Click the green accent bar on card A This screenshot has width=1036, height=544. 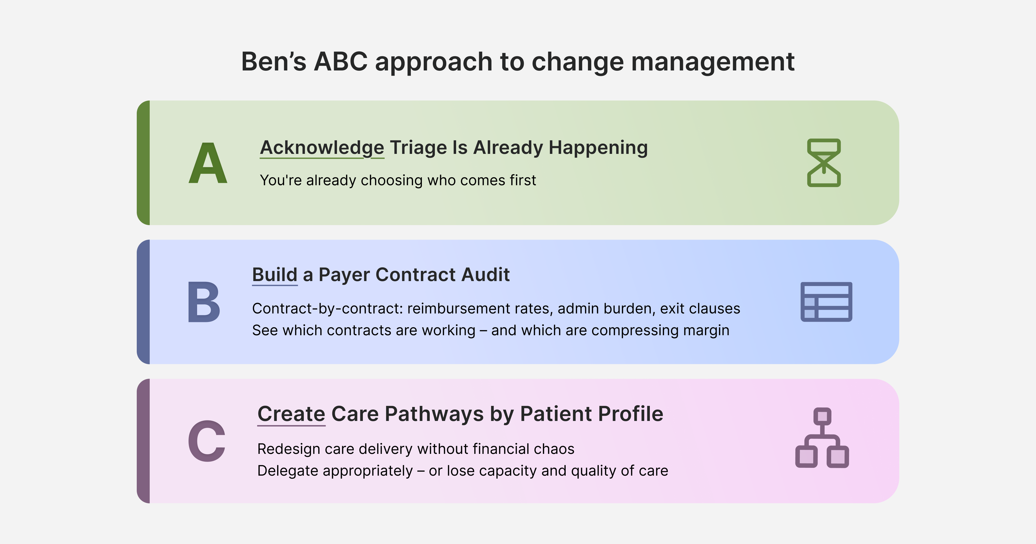click(x=143, y=163)
